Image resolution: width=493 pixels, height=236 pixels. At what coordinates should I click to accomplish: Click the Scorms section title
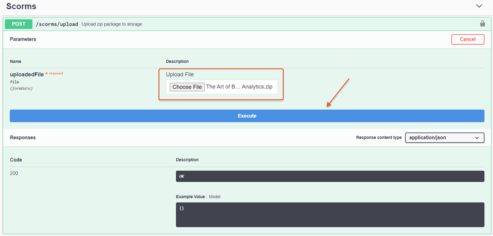click(x=21, y=6)
